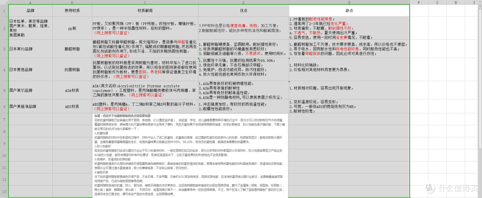Click disadvantages cell about 容易出现开裂
The height and width of the screenshot is (198, 482).
[349, 90]
